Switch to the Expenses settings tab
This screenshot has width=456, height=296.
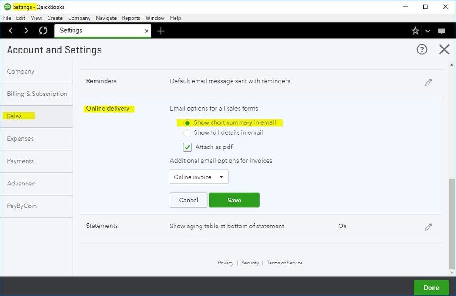point(21,139)
